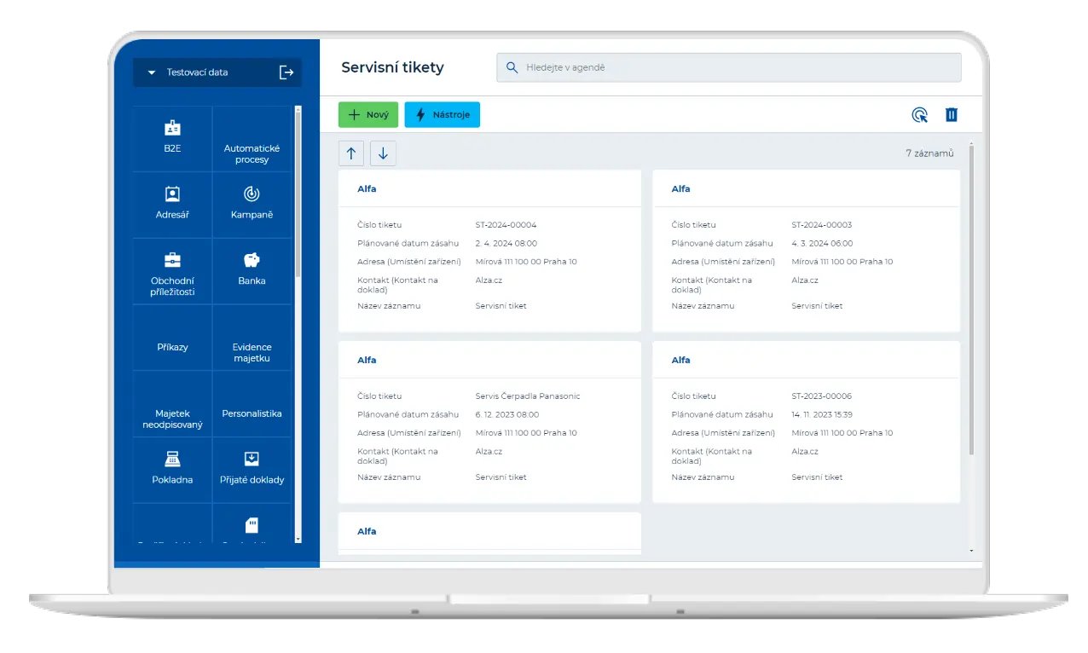Open the Banka piggy bank tile
This screenshot has height=653, width=1088.
point(252,269)
